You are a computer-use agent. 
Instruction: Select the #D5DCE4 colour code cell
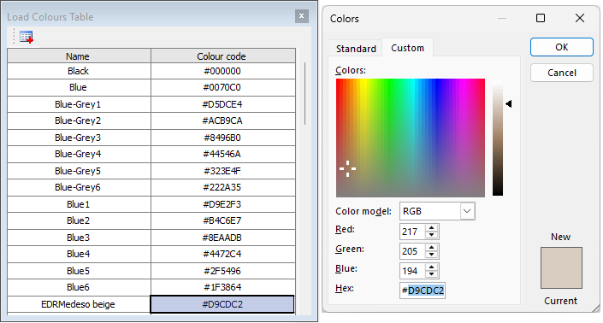(x=223, y=104)
